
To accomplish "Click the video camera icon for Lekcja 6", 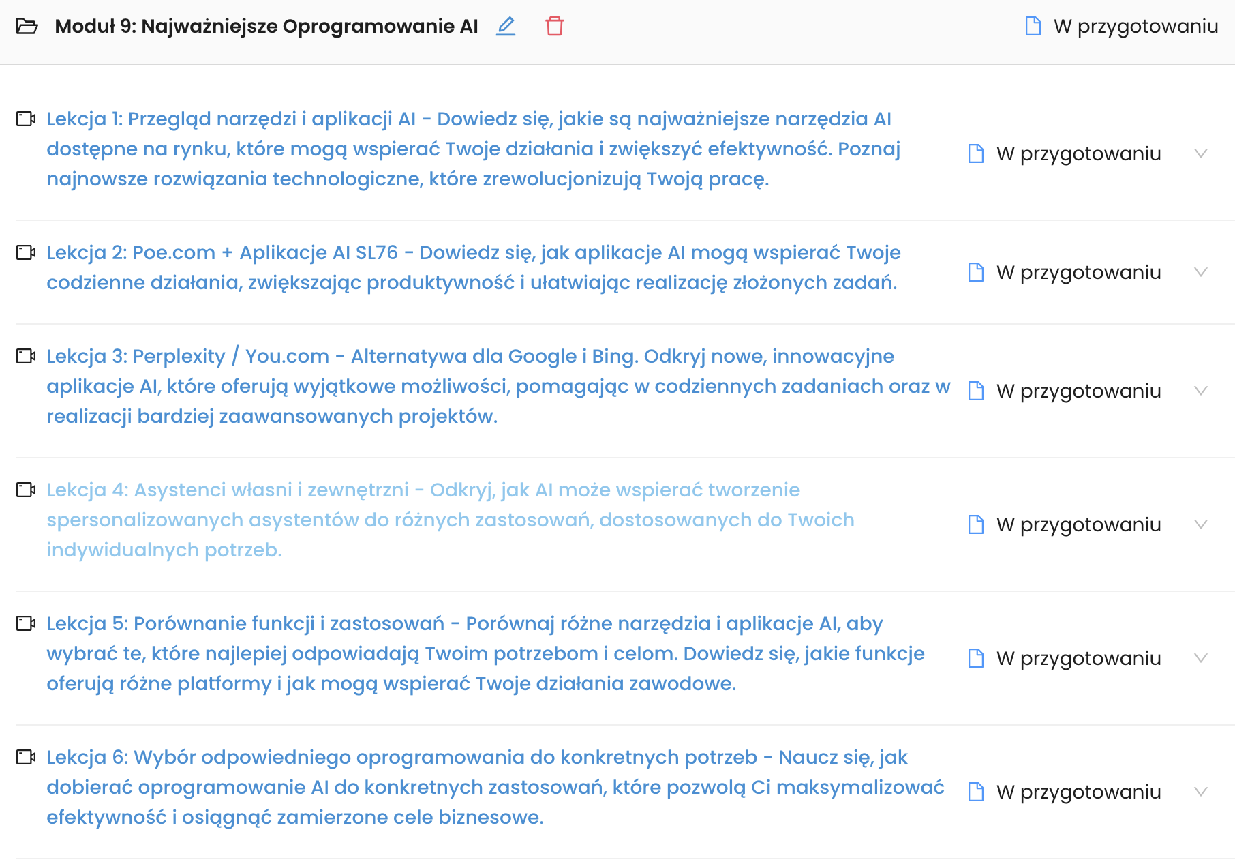I will [26, 758].
